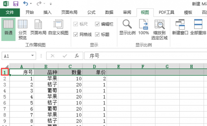The image size is (207, 126).
Task: Select column A header
Action: click(x=22, y=66)
